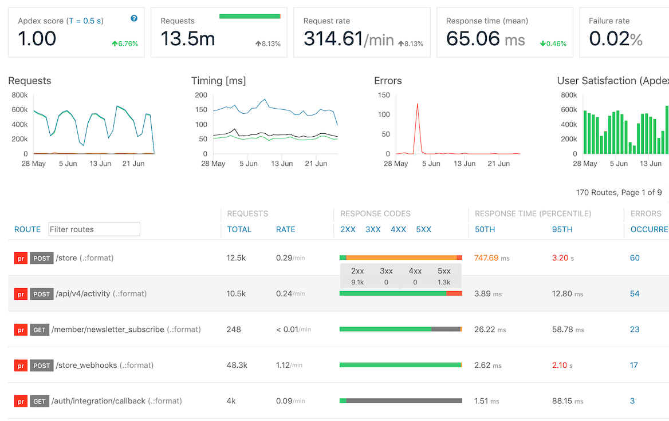Click the red 'pr' badge on the /store row
Screen dimensions: 669x421
point(21,258)
